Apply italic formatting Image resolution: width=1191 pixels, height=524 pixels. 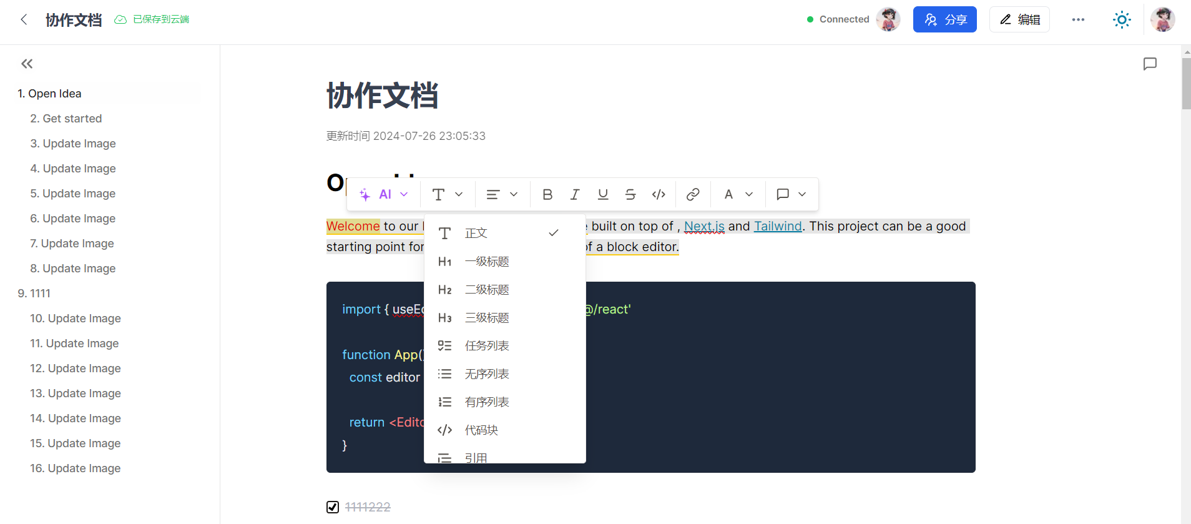click(575, 194)
